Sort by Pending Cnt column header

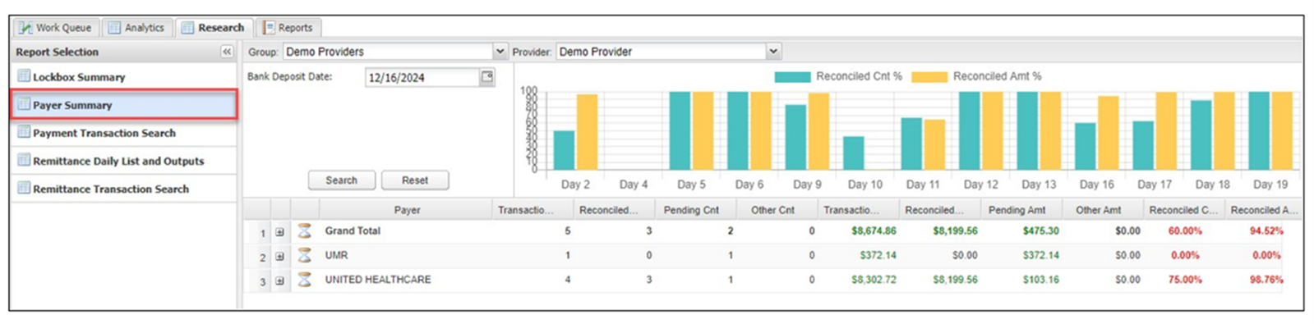(x=691, y=210)
